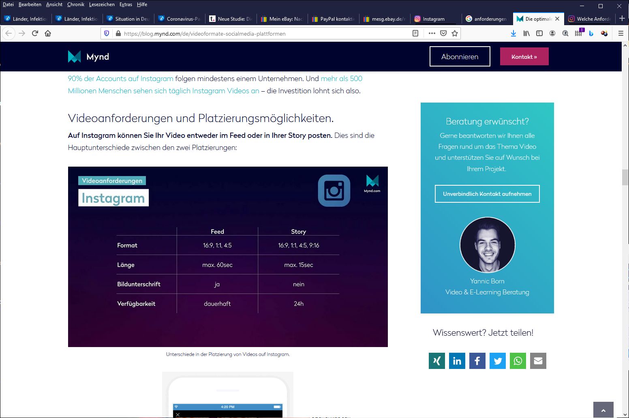This screenshot has width=629, height=418.
Task: Open the Lesezeichen menu
Action: (x=102, y=4)
